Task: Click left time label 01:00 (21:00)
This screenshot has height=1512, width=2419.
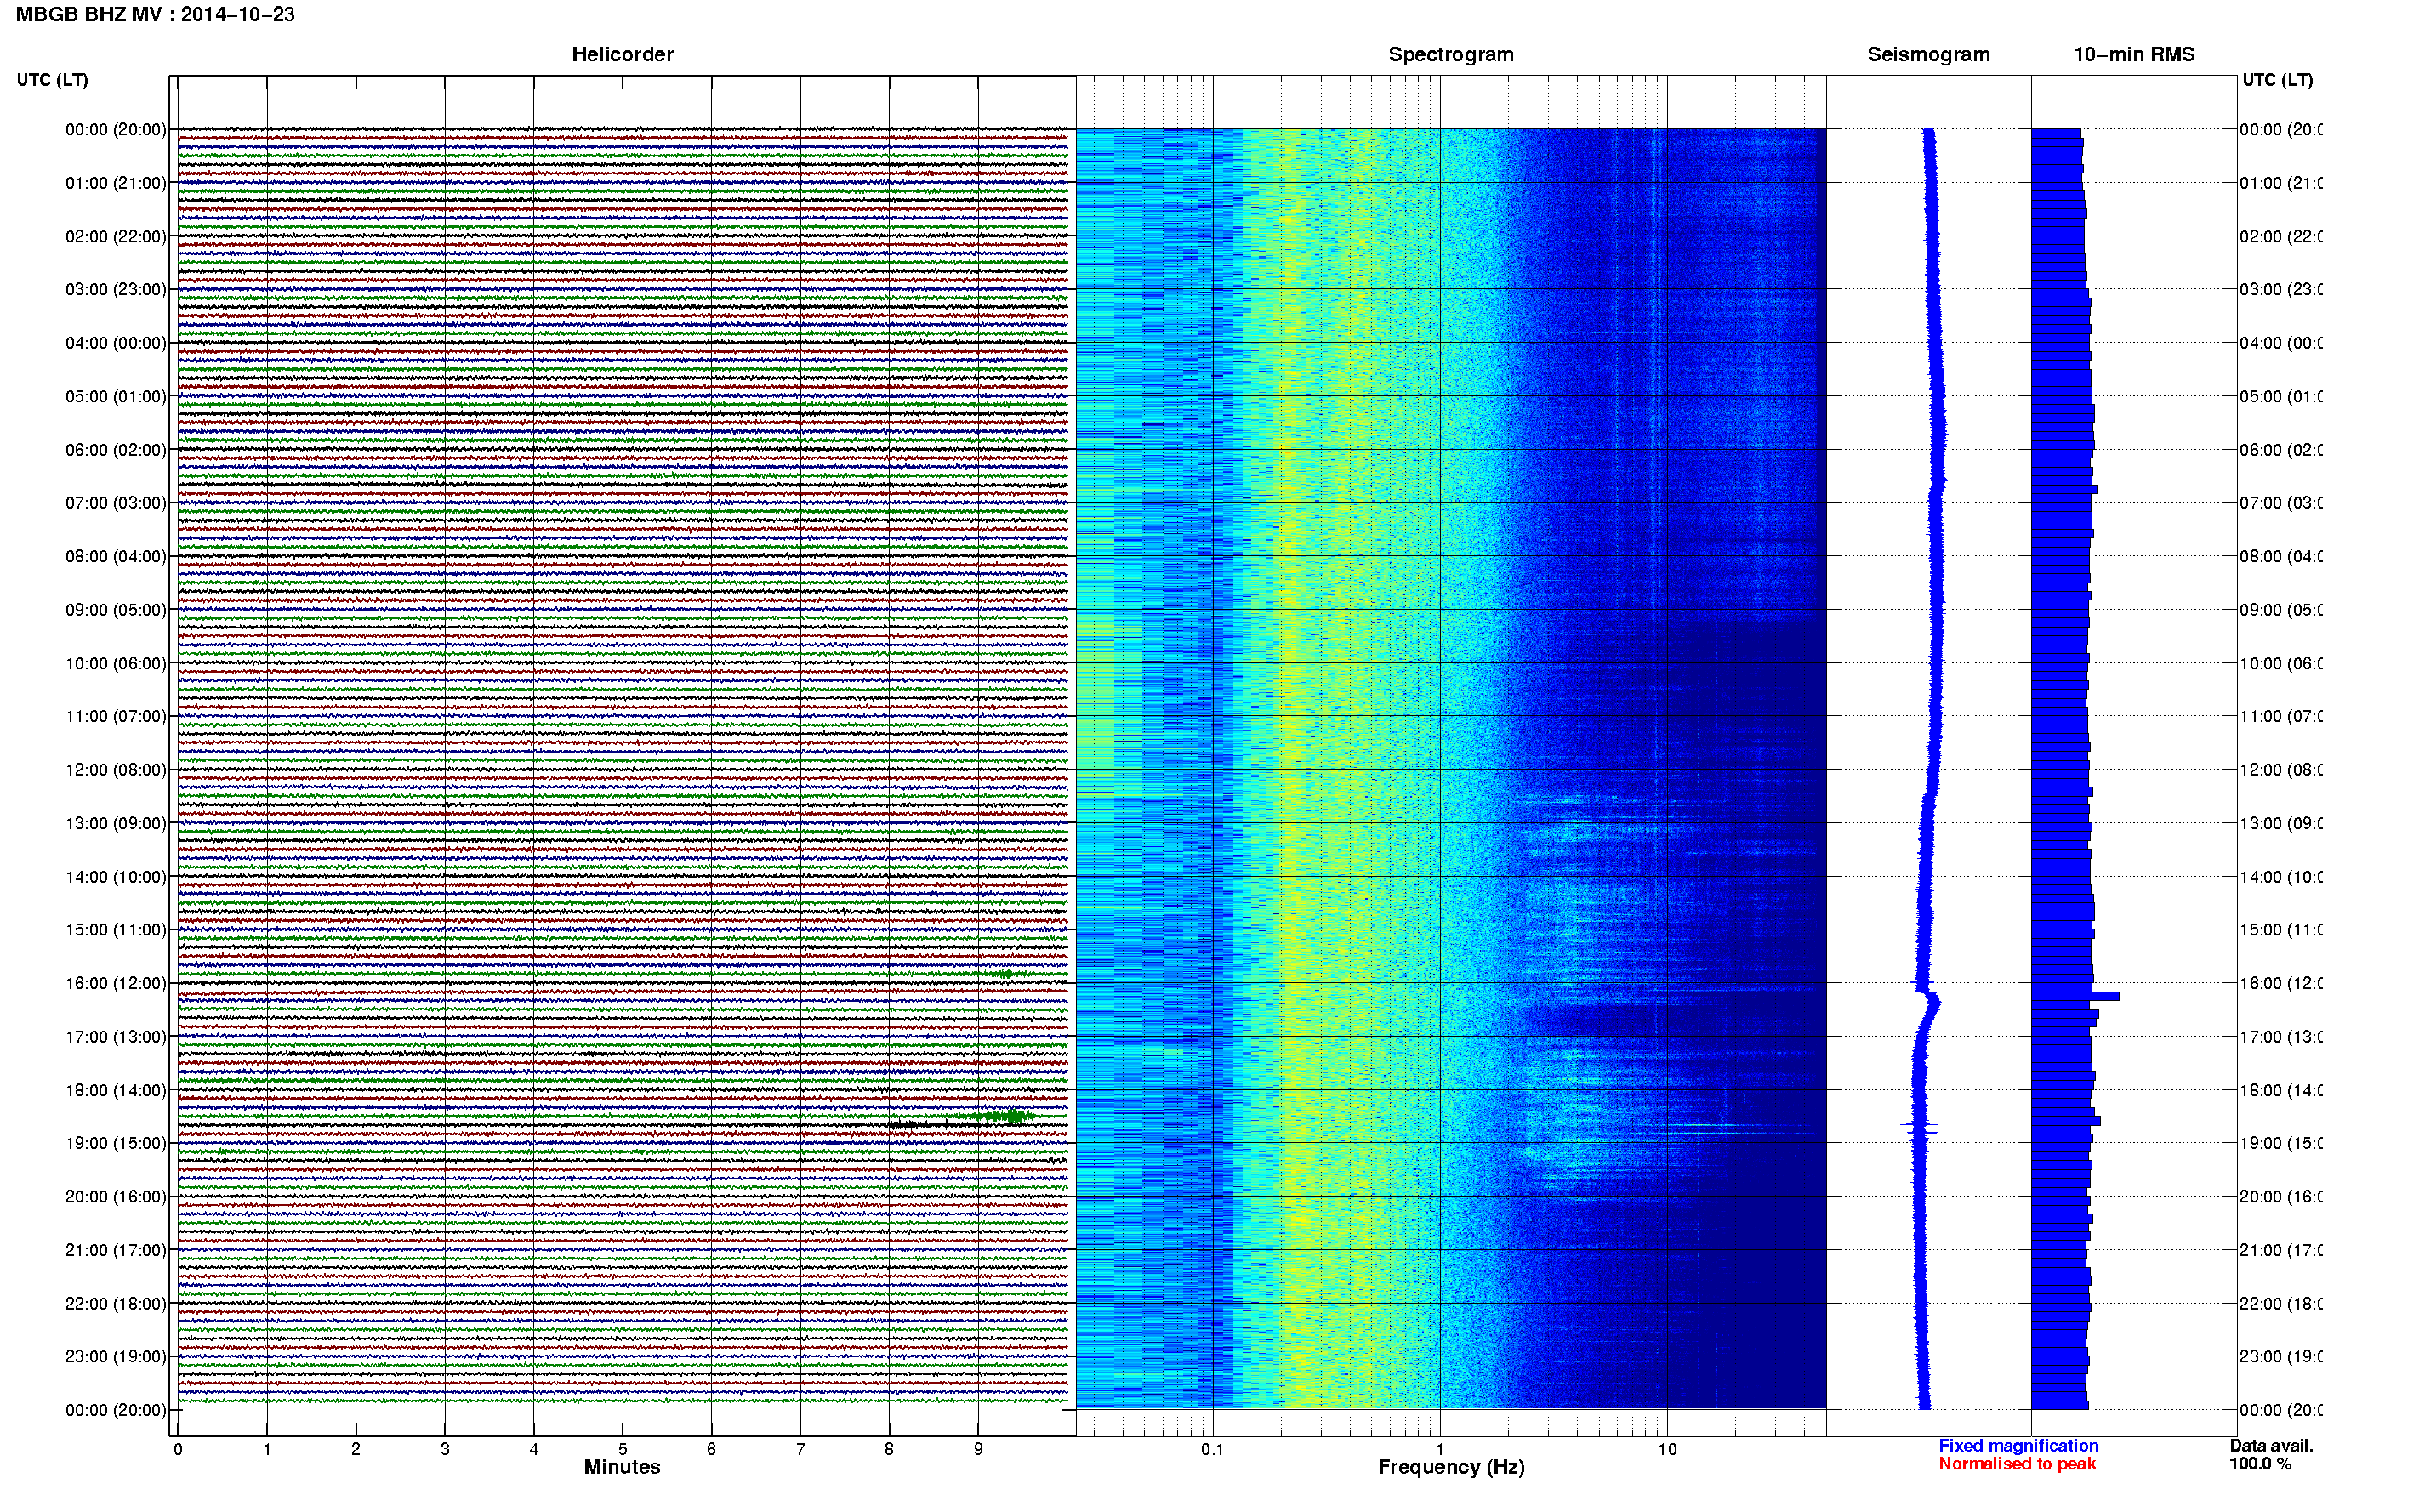Action: pyautogui.click(x=115, y=182)
